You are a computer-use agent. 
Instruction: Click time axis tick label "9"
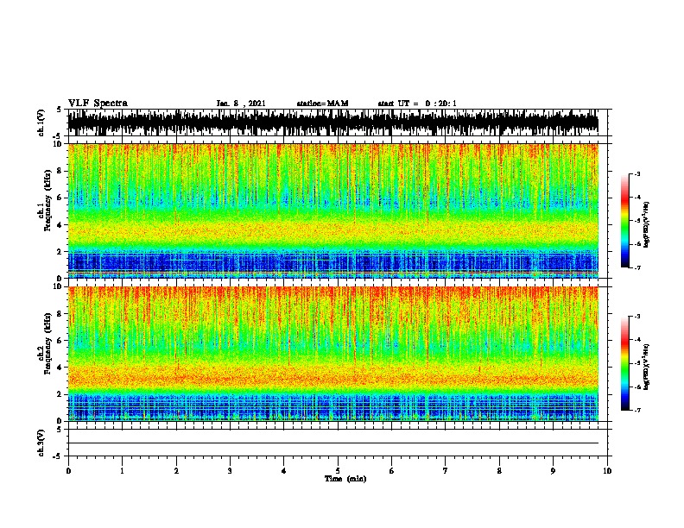click(553, 470)
